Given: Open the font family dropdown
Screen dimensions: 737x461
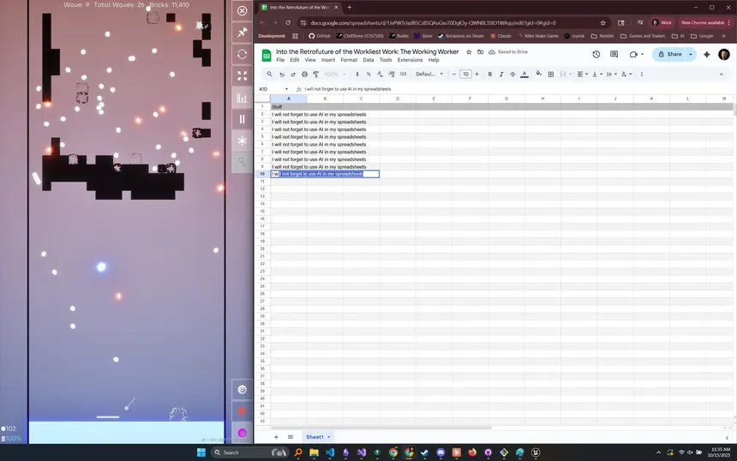Looking at the screenshot, I should coord(428,75).
